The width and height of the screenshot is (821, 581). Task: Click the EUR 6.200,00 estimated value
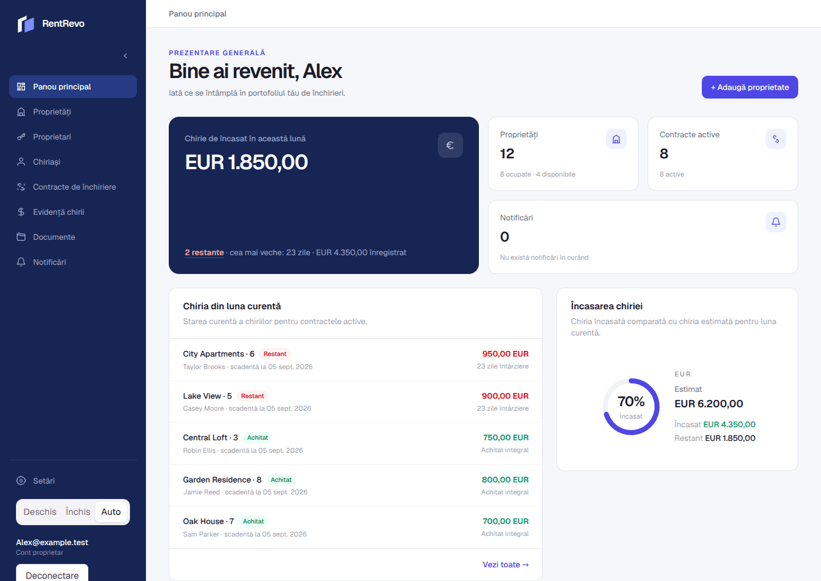[709, 404]
